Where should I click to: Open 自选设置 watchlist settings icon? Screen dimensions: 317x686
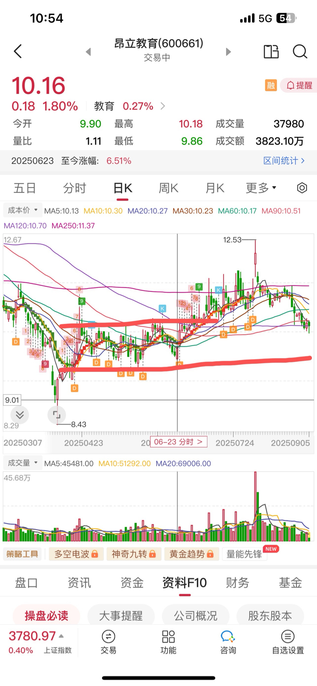tap(288, 642)
